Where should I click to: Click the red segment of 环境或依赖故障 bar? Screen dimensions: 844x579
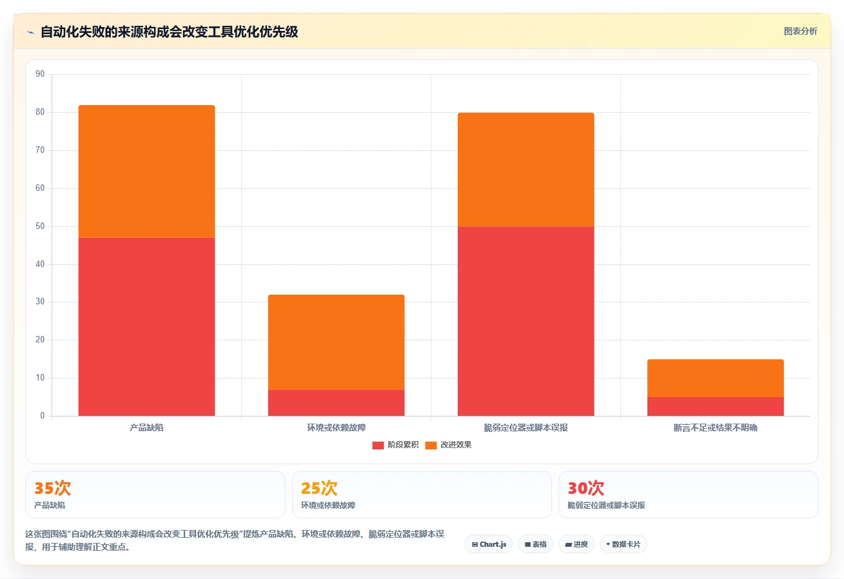(x=336, y=403)
